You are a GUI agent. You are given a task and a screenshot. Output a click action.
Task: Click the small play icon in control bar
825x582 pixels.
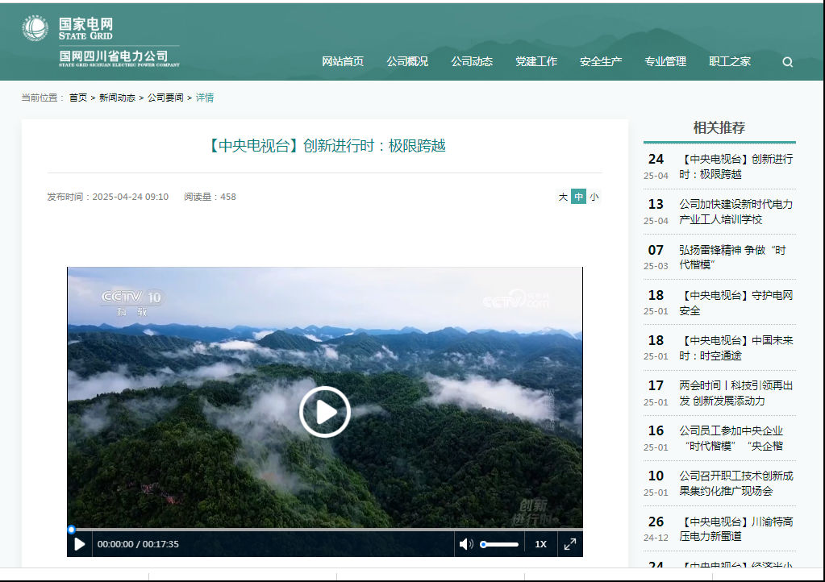80,544
